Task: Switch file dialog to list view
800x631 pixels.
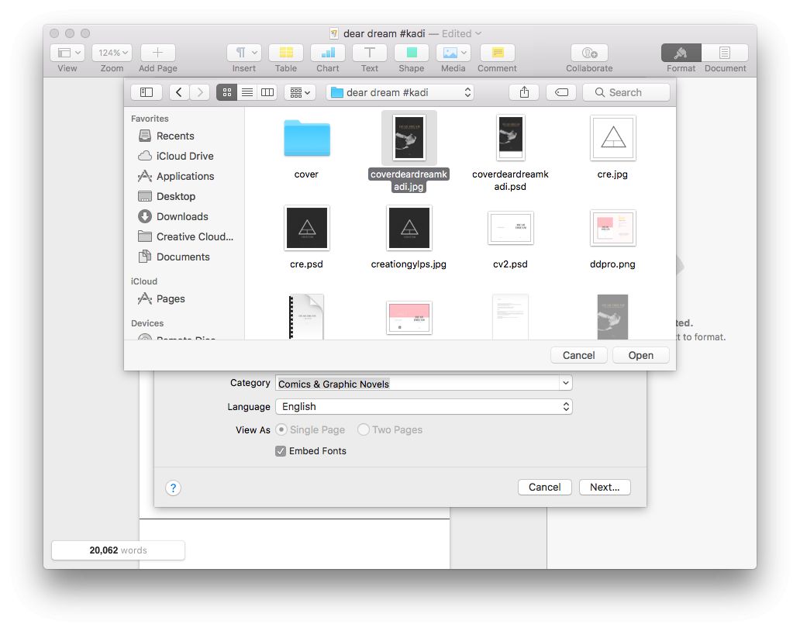Action: click(x=247, y=92)
